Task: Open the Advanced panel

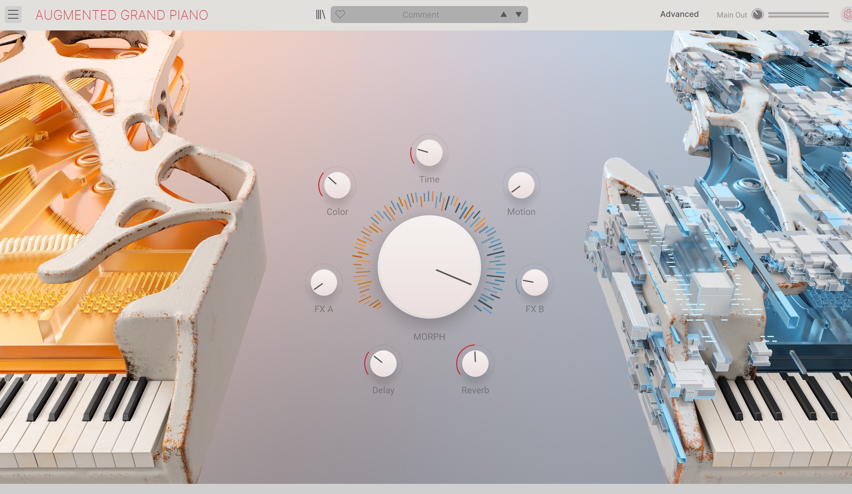Action: coord(679,14)
